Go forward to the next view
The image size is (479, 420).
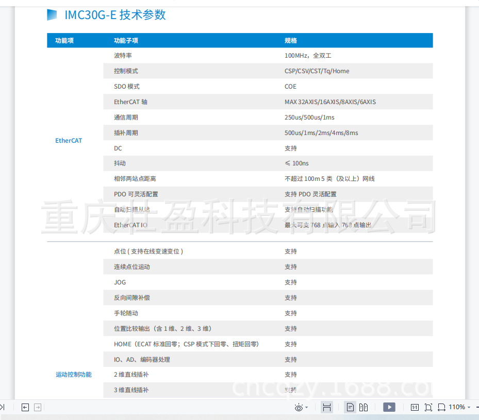pyautogui.click(x=37, y=407)
